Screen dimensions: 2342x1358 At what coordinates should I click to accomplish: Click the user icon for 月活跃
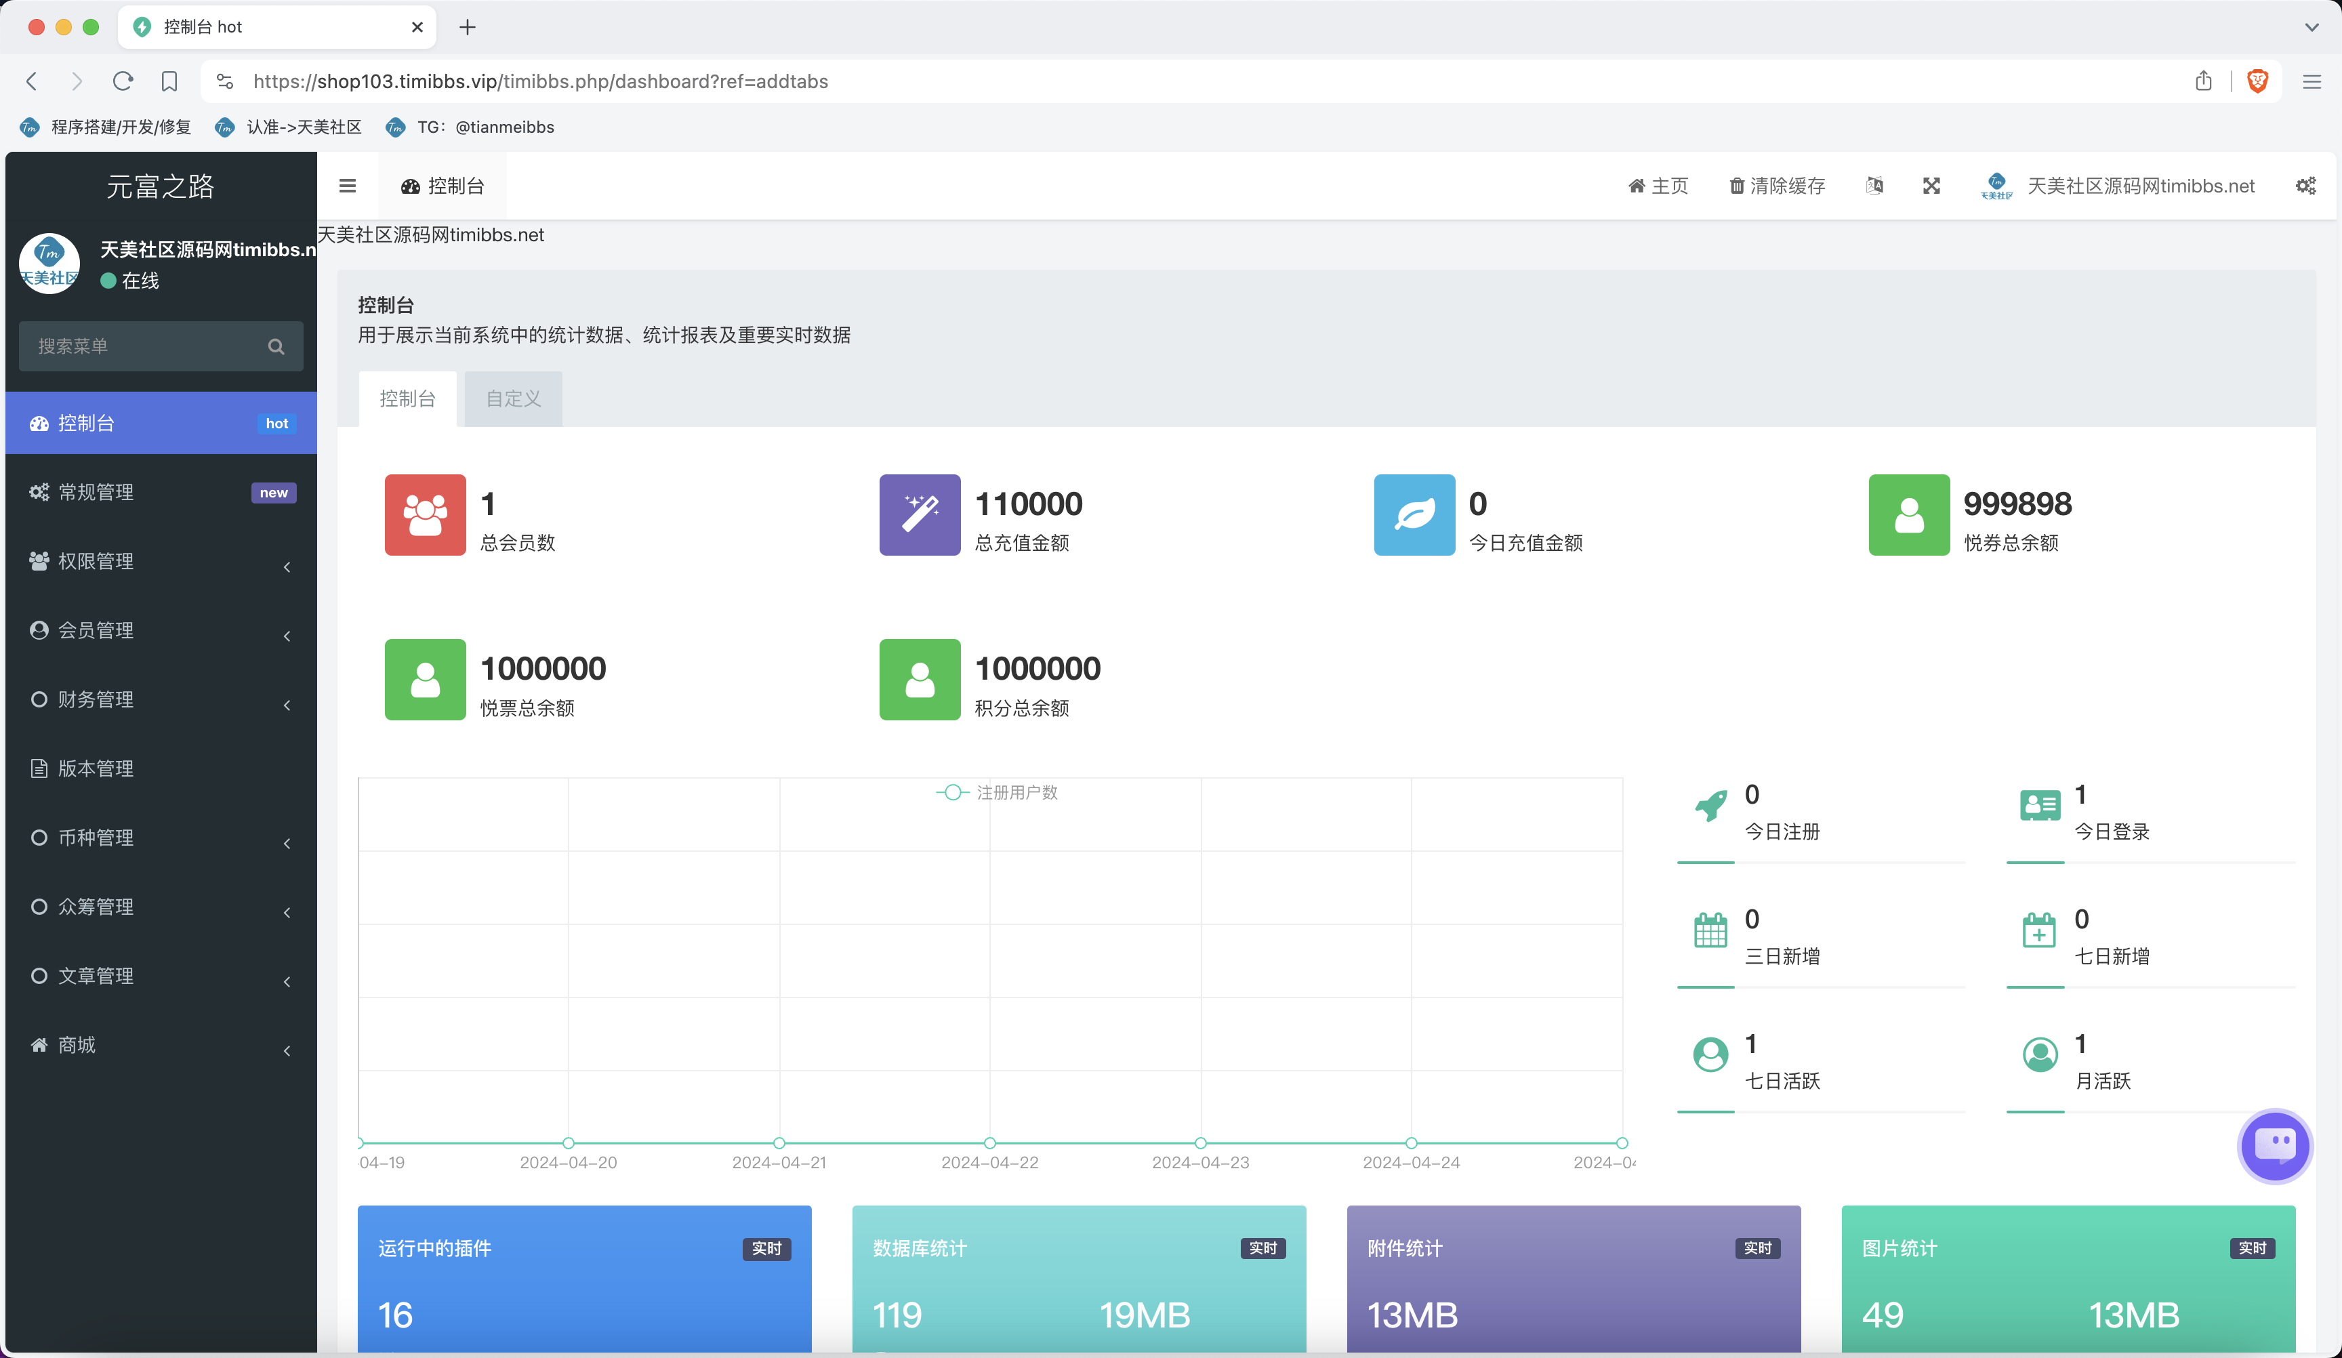coord(2040,1054)
